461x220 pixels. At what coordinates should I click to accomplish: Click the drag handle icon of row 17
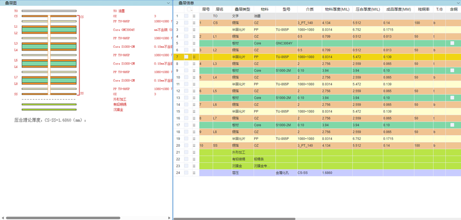(x=194, y=125)
